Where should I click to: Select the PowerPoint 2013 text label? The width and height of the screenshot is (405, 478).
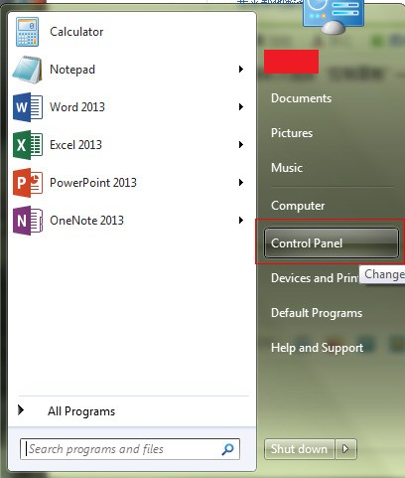pyautogui.click(x=93, y=183)
